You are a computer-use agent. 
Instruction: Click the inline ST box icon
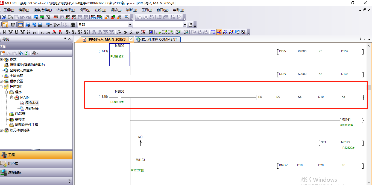pos(151,32)
